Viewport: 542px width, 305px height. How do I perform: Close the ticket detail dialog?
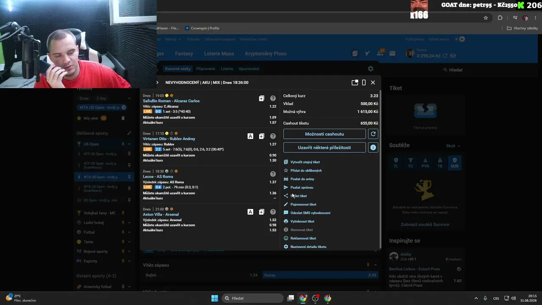pos(373,83)
